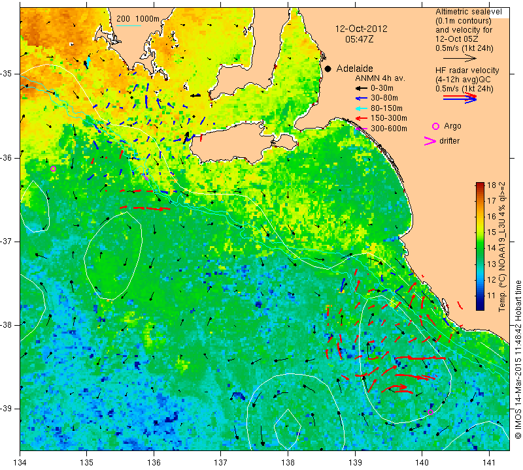Click the 'HF radar velocity' legend heading
The image size is (523, 470).
(467, 70)
